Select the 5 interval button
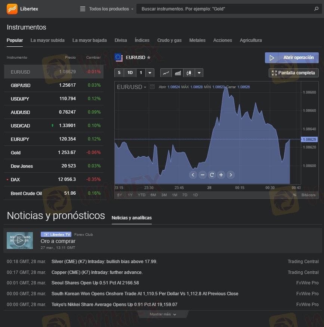324x327 pixels. 119,73
